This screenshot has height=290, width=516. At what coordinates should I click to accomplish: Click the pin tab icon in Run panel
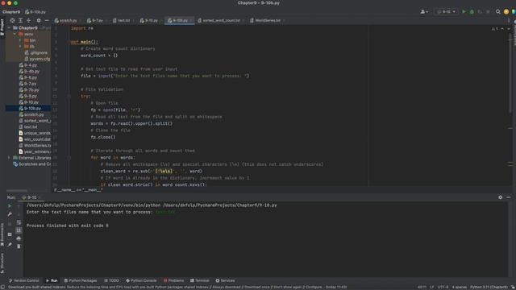10,245
